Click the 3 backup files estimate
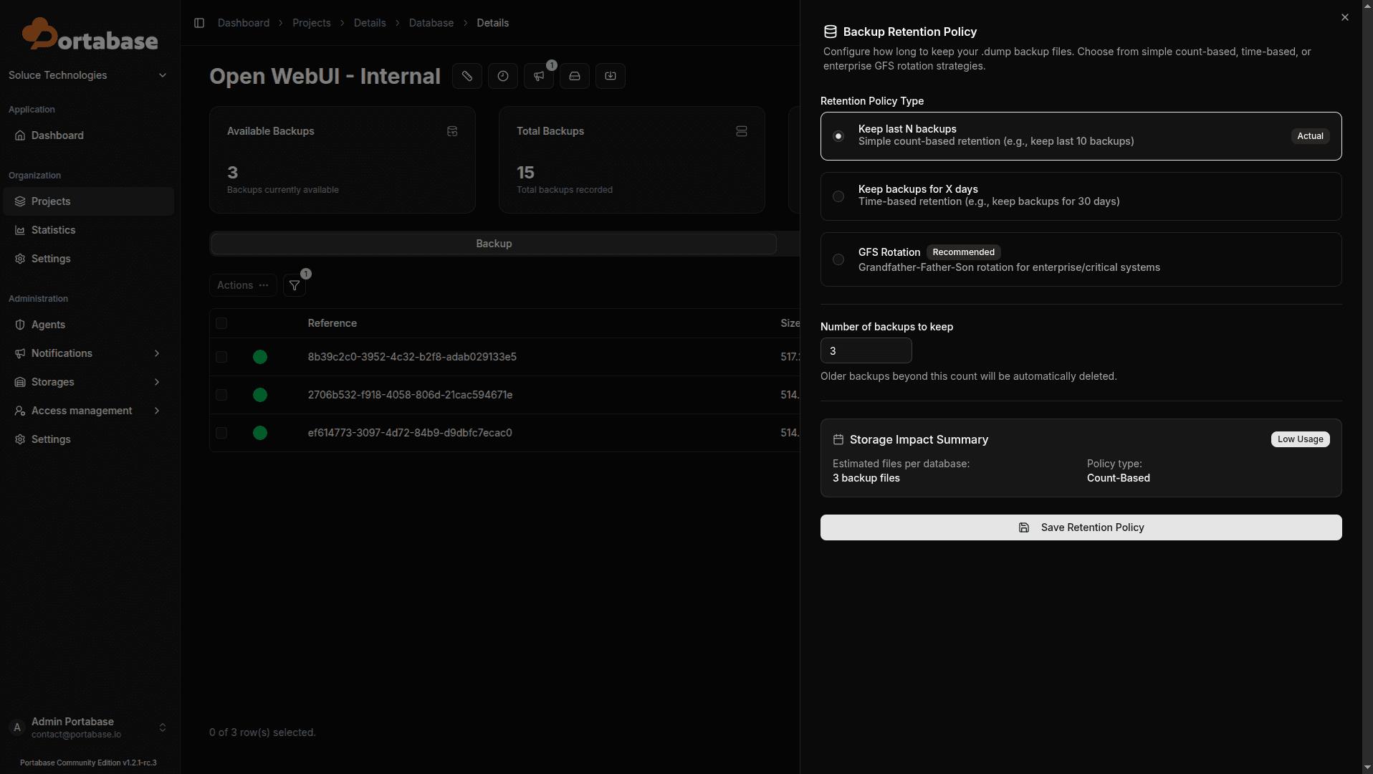This screenshot has width=1373, height=774. pyautogui.click(x=866, y=478)
